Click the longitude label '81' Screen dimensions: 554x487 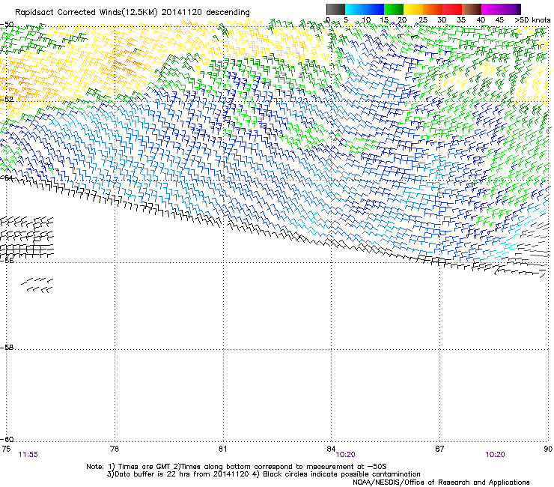coord(222,449)
